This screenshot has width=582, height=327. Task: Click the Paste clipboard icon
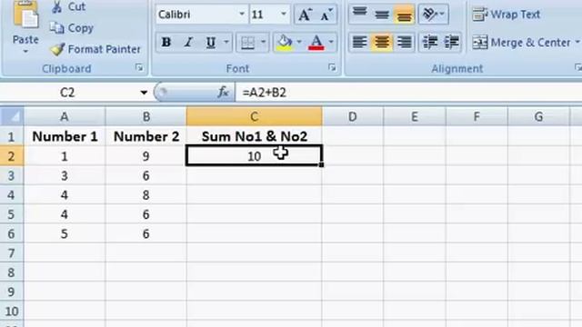[25, 15]
